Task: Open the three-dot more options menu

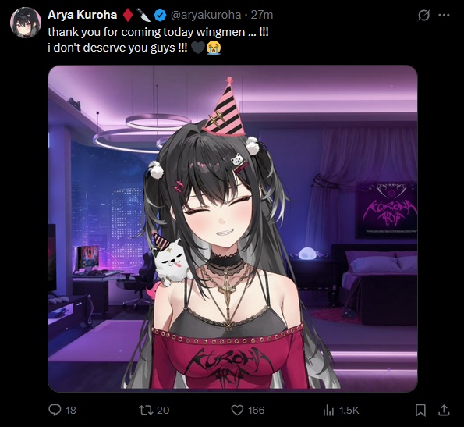Action: [x=444, y=15]
